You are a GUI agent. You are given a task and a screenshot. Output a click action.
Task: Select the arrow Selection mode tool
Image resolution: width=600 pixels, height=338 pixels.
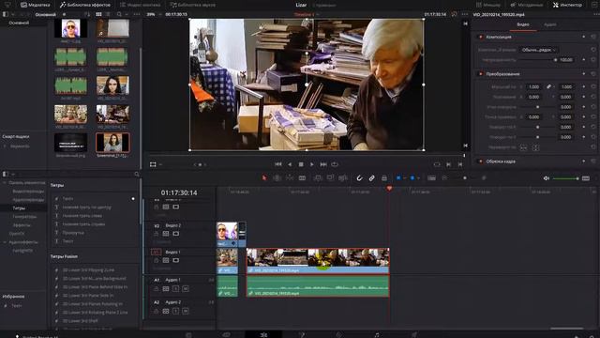pos(264,177)
